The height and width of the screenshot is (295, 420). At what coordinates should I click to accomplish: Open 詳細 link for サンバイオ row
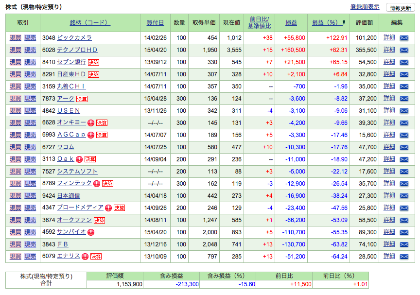tap(389, 232)
